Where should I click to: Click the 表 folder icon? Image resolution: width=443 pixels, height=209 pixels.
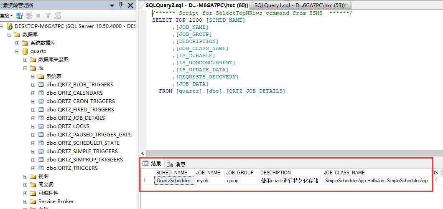tap(33, 68)
